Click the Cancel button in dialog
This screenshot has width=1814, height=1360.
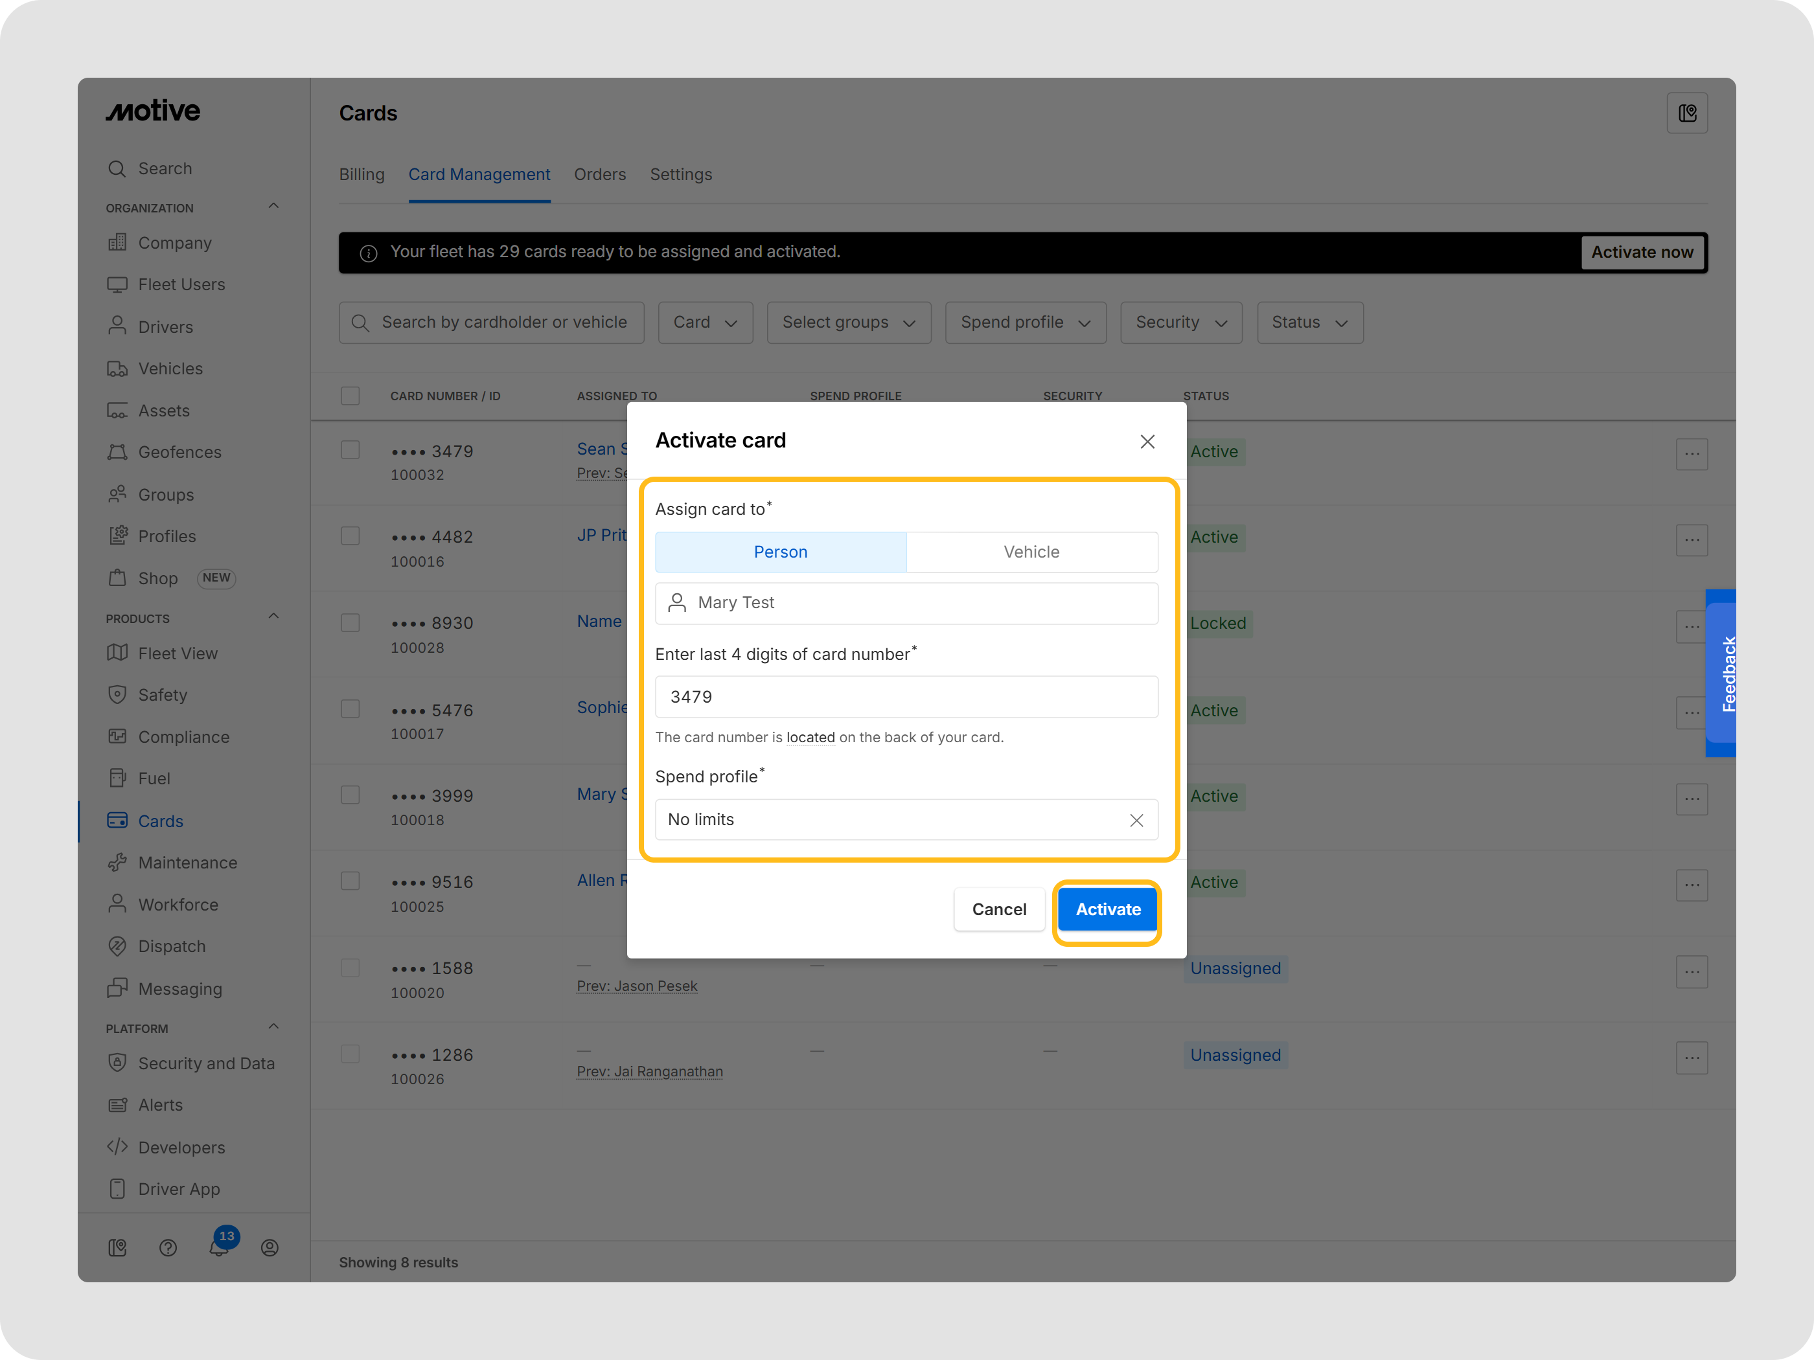998,909
